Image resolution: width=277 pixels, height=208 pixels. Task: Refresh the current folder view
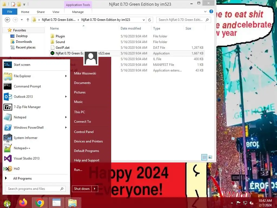[150, 20]
